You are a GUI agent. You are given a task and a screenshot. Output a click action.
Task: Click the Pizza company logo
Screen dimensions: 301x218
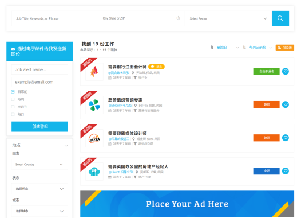click(x=94, y=138)
